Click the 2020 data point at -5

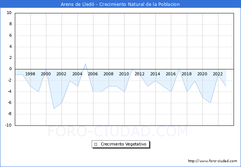[202, 97]
